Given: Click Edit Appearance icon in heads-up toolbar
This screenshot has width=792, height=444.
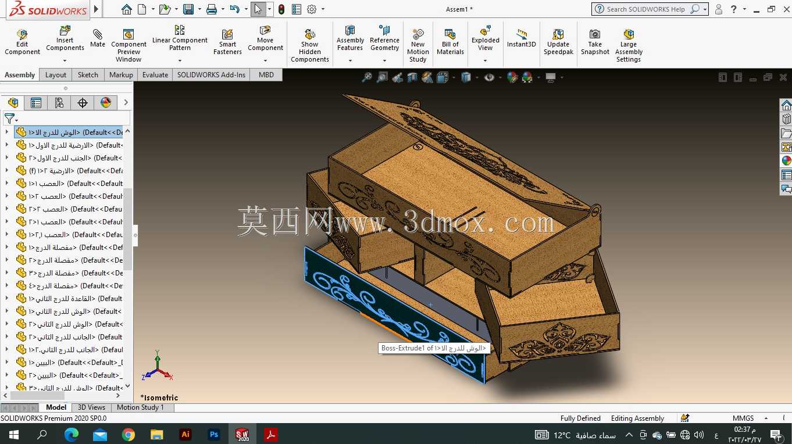Looking at the screenshot, I should pos(512,77).
